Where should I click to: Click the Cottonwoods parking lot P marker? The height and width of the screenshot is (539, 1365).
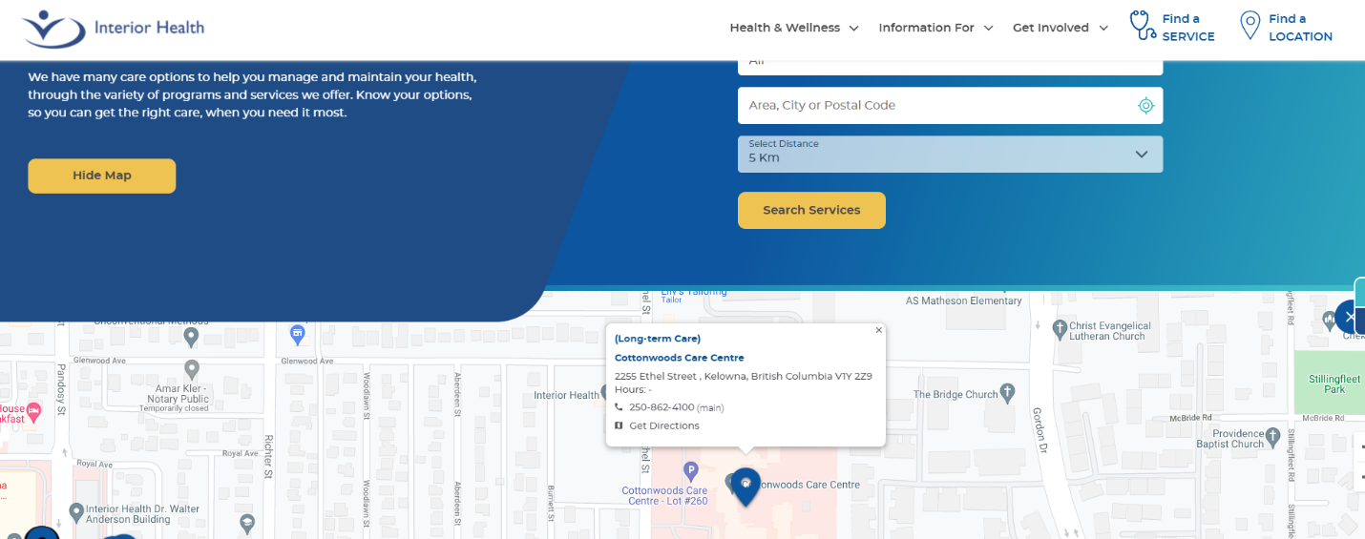(691, 470)
